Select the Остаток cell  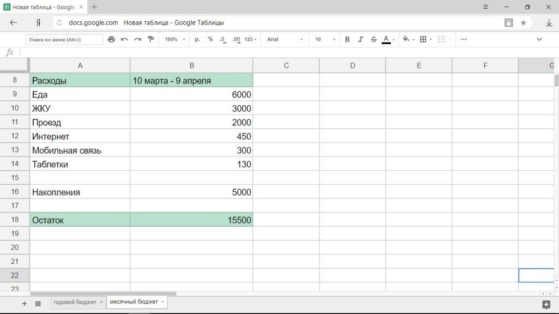[80, 220]
